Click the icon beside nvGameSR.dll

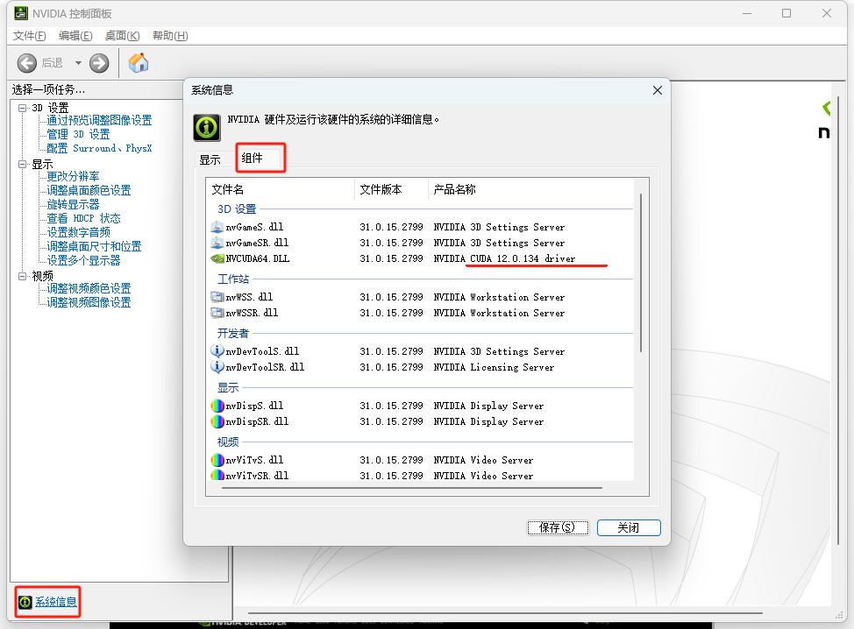[x=217, y=243]
